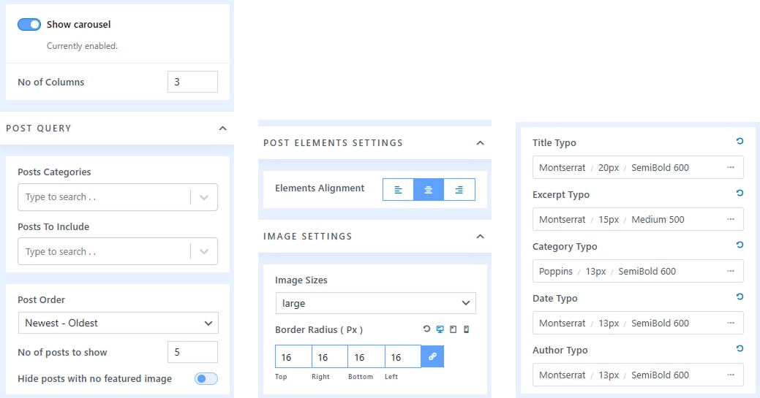Set Elements Alignment to left
760x398 pixels.
coord(398,189)
